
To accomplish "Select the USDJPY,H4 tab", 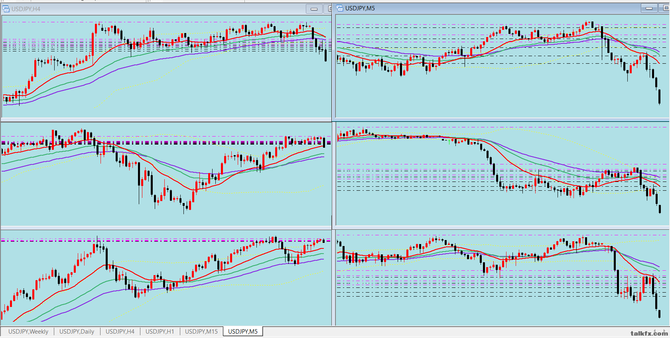I will click(x=120, y=331).
